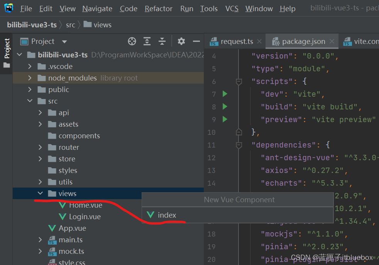Click the Home.vue file icon
The image size is (379, 265).
[x=63, y=205]
